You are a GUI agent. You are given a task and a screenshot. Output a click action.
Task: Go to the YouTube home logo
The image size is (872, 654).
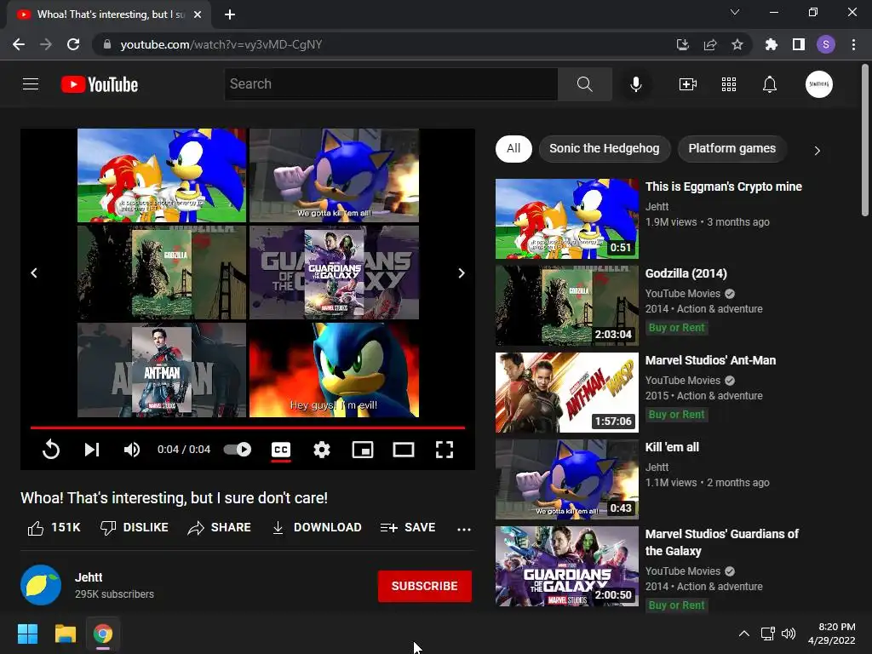click(100, 84)
